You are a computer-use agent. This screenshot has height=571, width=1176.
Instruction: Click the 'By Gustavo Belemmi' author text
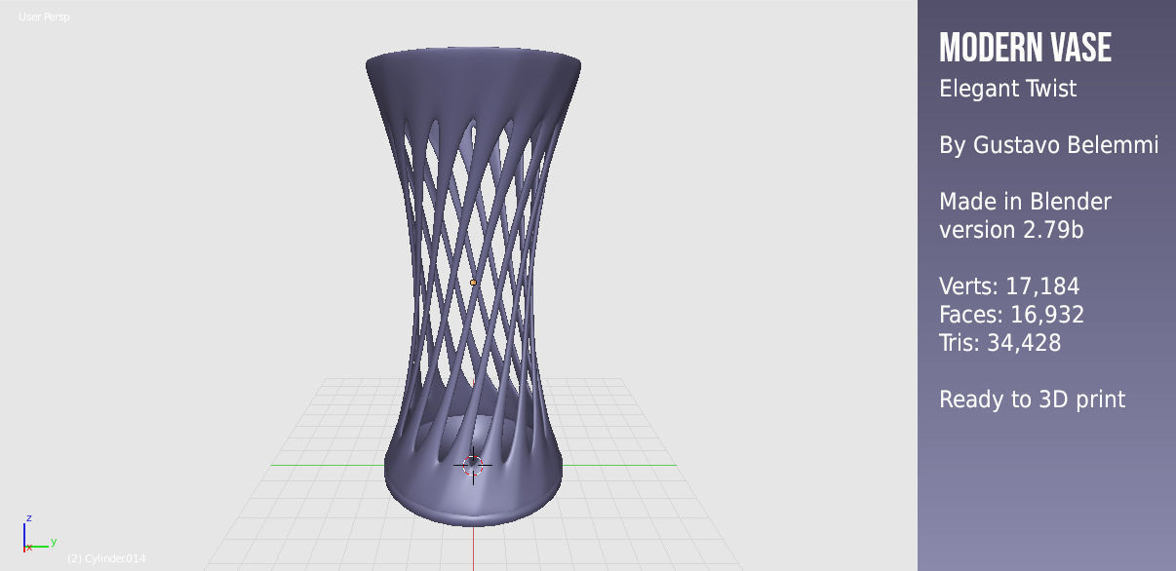click(x=1048, y=145)
